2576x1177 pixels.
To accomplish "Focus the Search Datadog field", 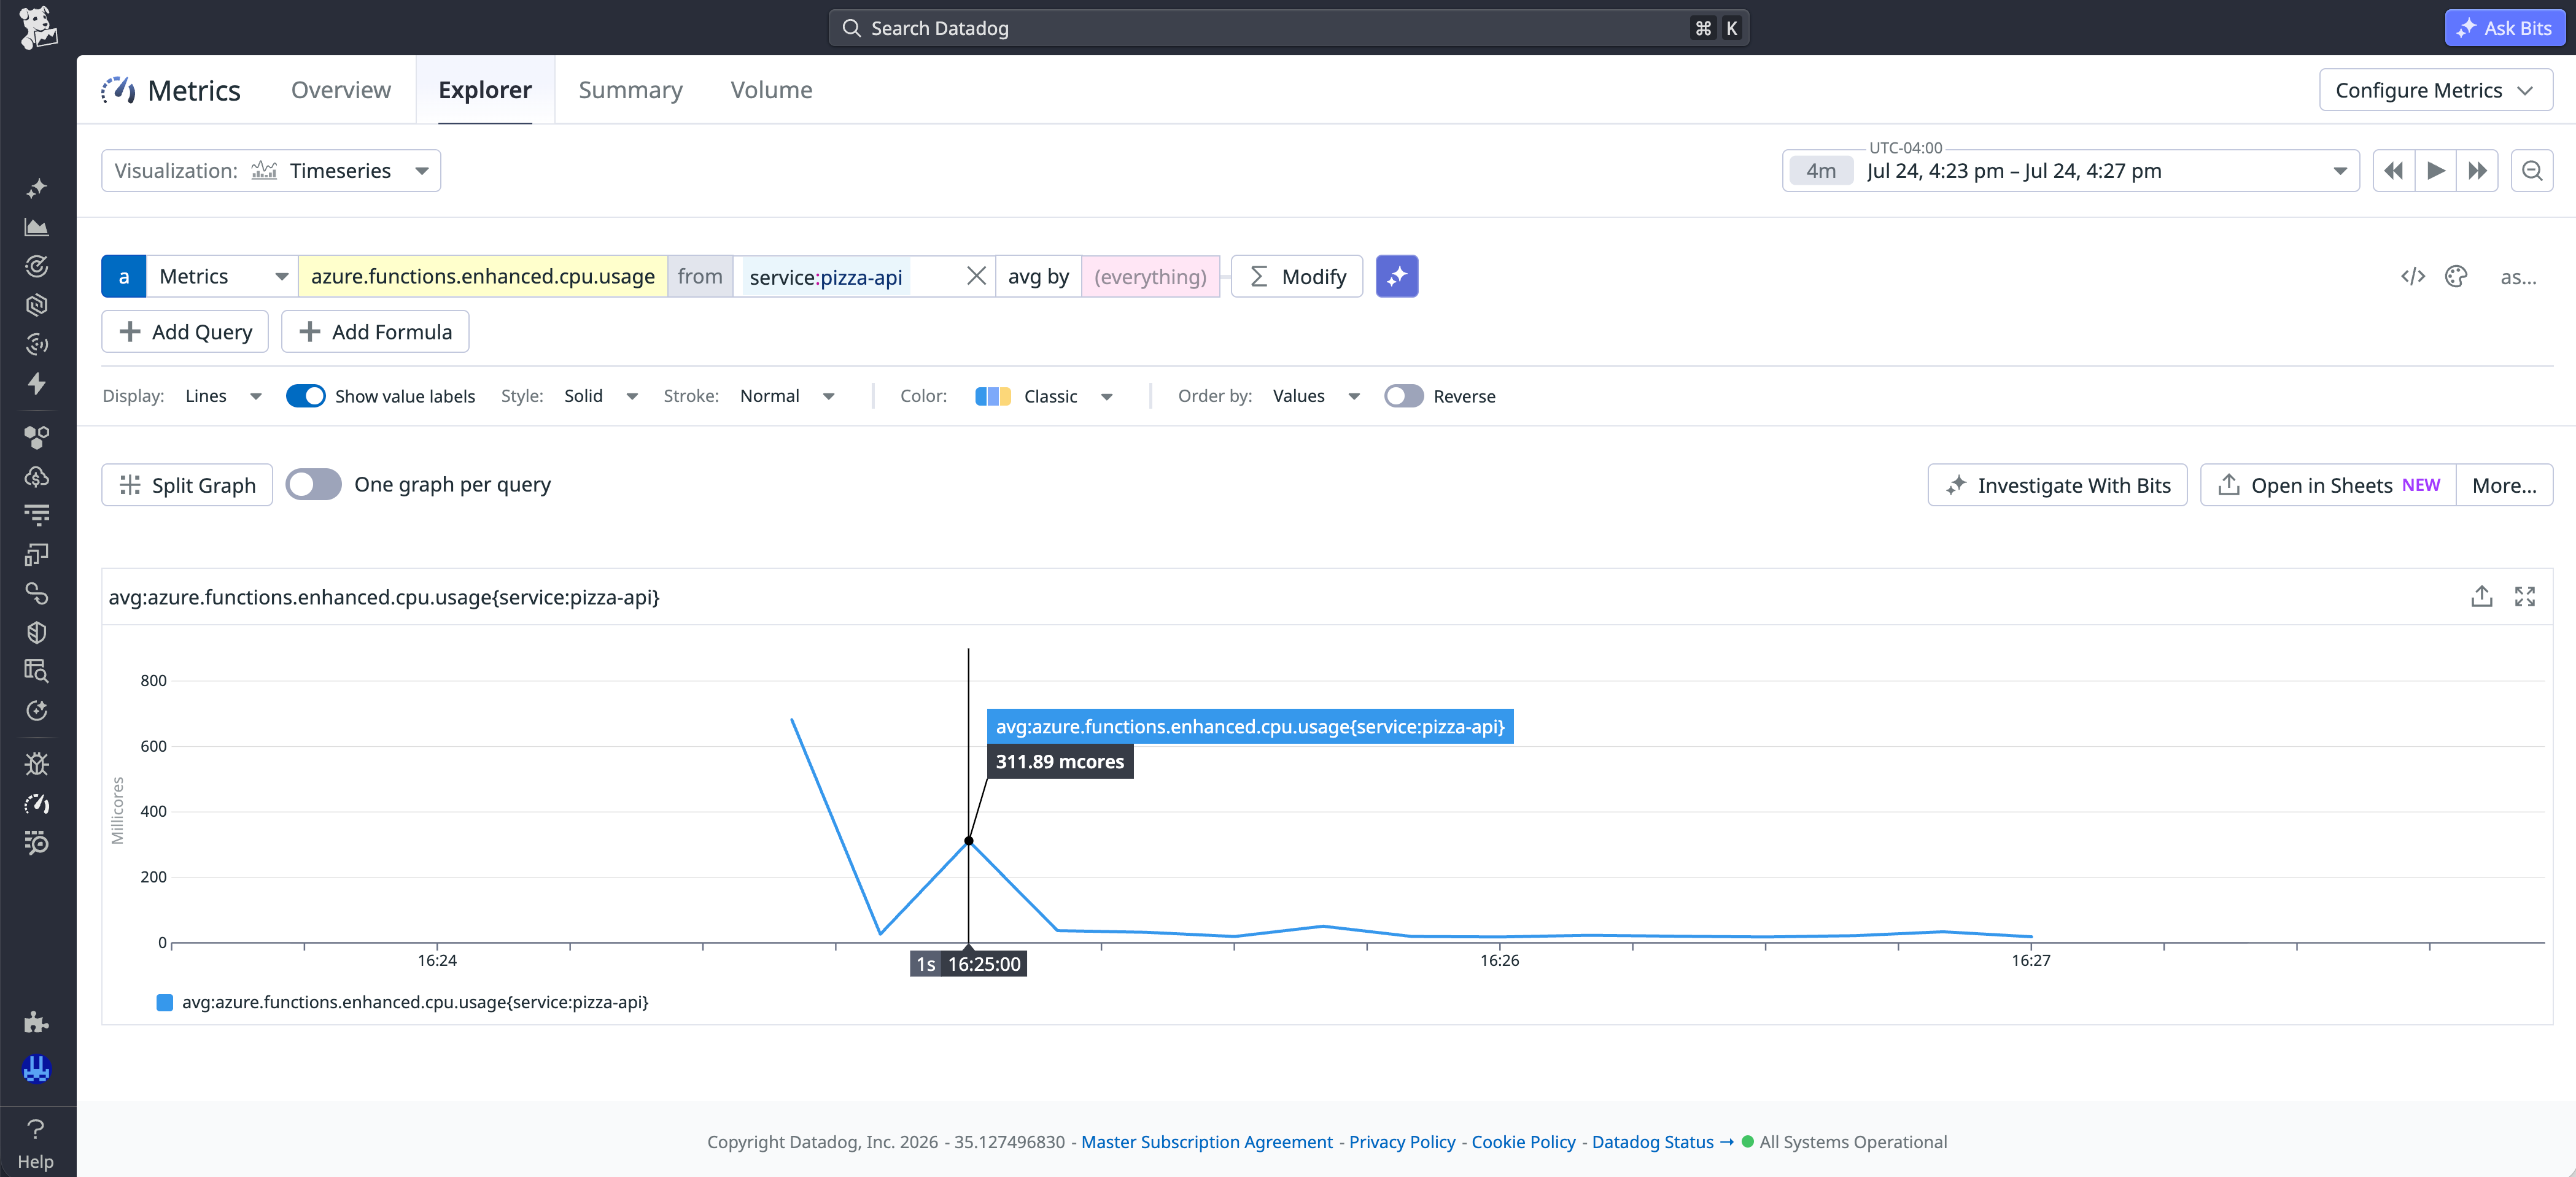I will tap(1288, 28).
